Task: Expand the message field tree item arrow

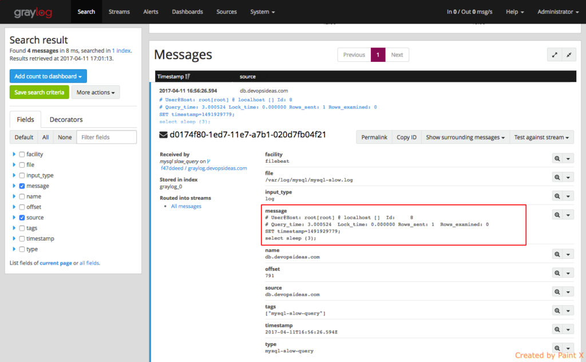Action: coord(13,186)
